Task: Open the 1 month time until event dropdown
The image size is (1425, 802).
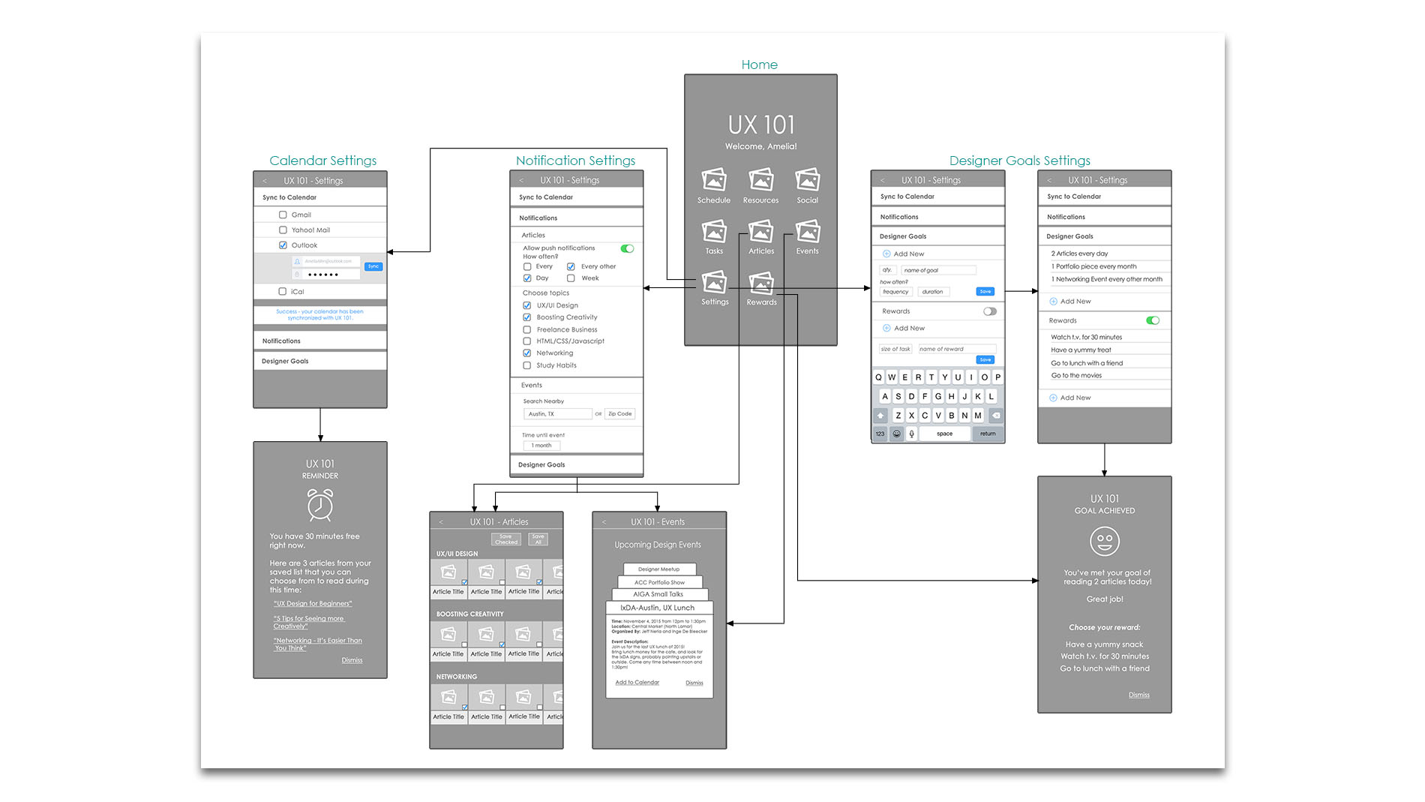Action: pyautogui.click(x=541, y=446)
